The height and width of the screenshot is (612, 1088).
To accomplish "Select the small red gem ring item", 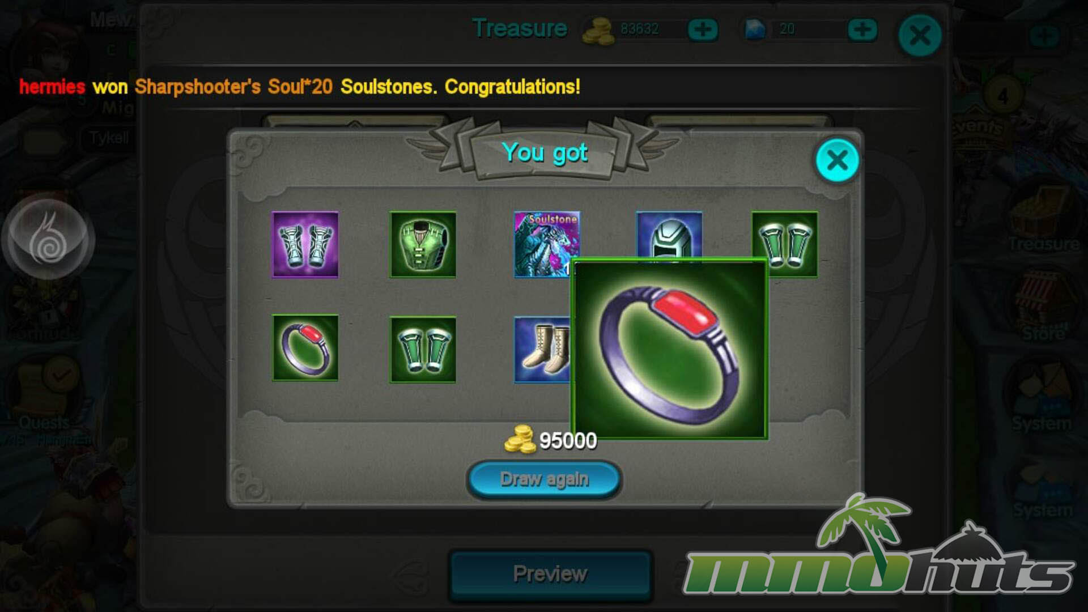I will 305,348.
